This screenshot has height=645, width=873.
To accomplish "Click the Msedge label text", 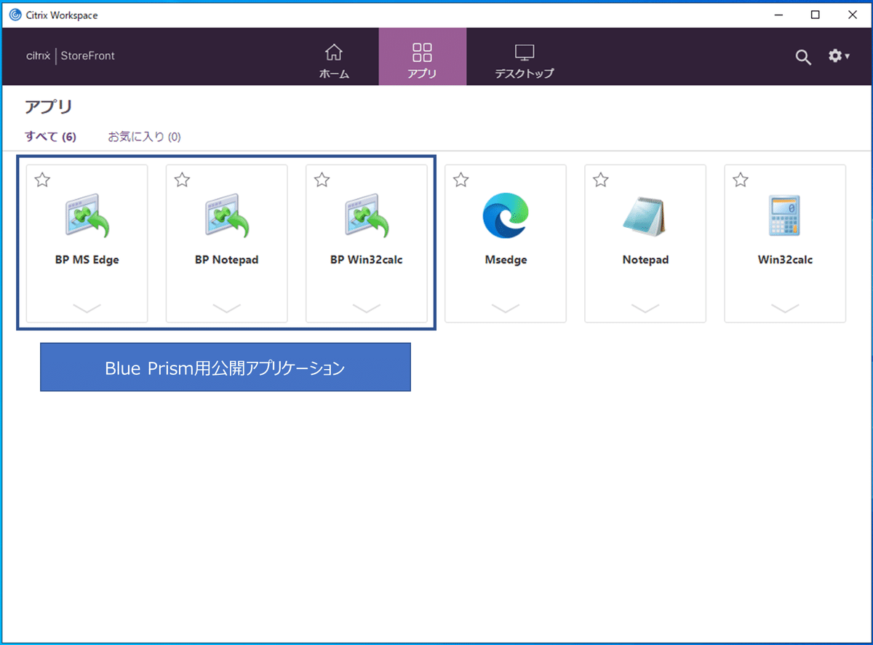I will pyautogui.click(x=506, y=260).
